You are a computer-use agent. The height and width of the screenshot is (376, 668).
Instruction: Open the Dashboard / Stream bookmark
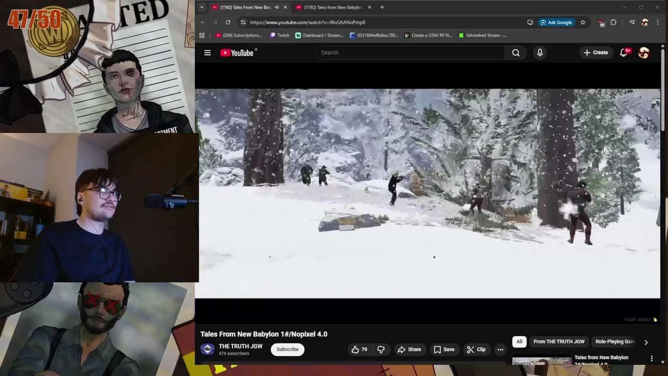coord(319,36)
